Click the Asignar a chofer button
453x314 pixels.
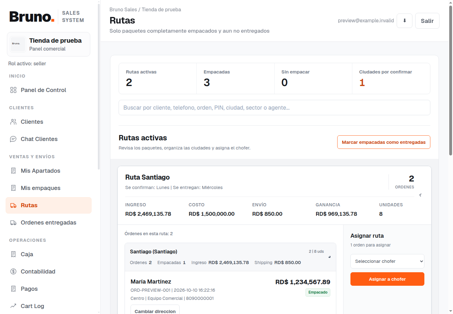pyautogui.click(x=387, y=279)
